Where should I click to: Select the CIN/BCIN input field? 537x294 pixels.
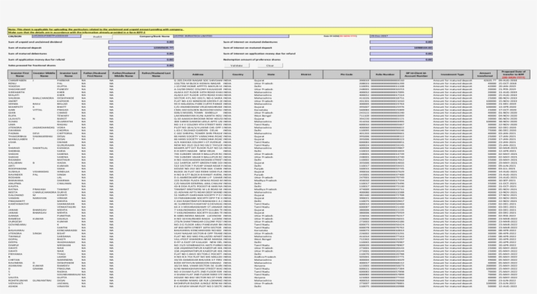click(56, 36)
